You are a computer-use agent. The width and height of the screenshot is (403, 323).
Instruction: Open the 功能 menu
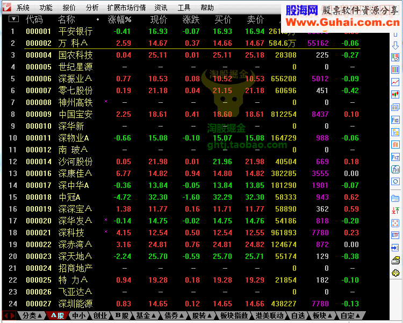46,8
